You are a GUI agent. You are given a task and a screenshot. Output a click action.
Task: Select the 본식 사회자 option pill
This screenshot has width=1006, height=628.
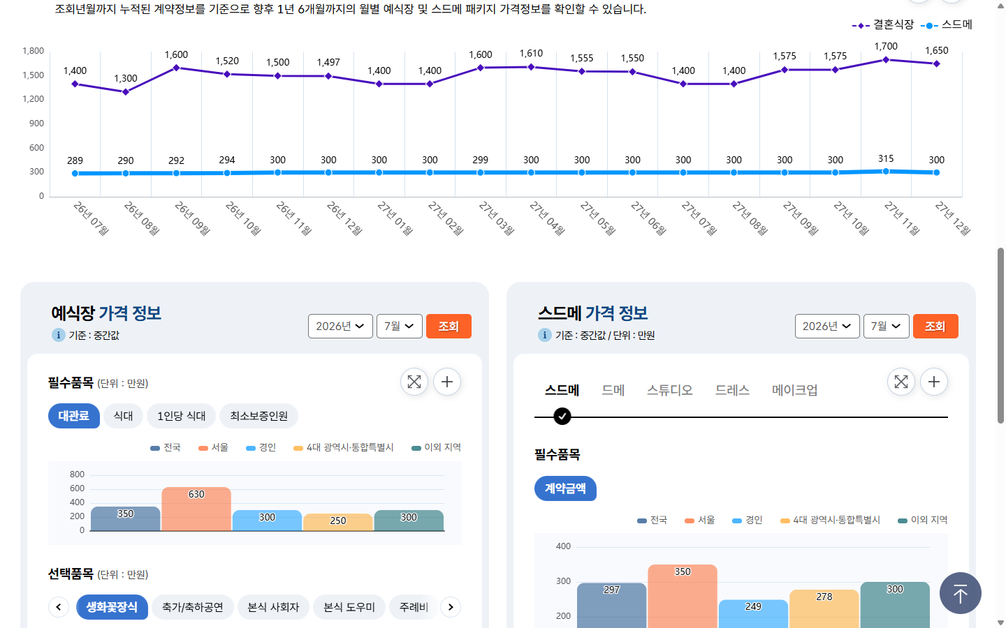coord(273,607)
